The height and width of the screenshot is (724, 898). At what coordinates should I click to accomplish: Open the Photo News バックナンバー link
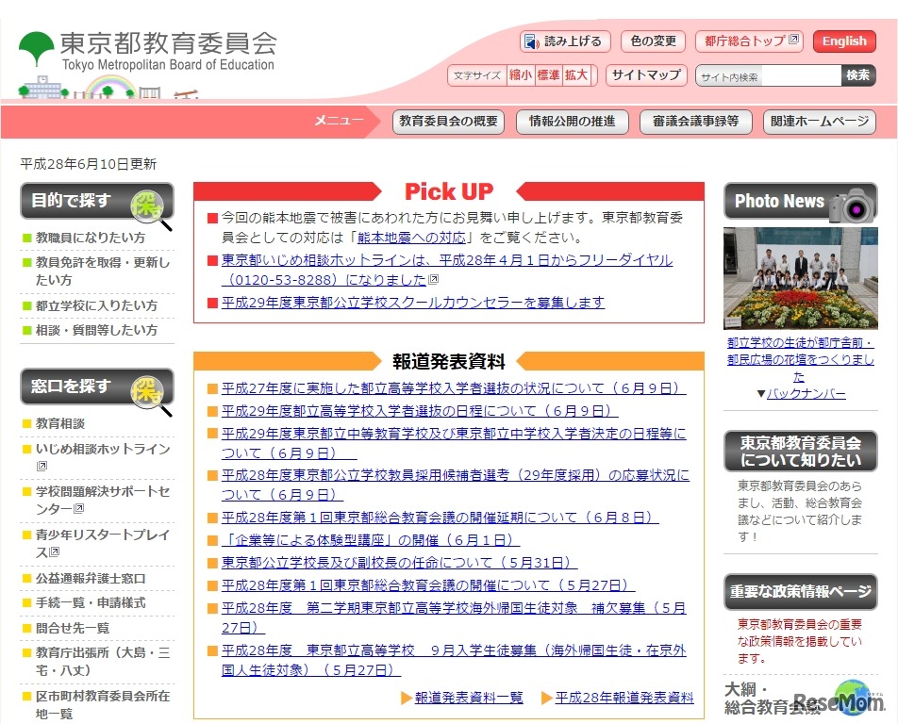coord(806,394)
